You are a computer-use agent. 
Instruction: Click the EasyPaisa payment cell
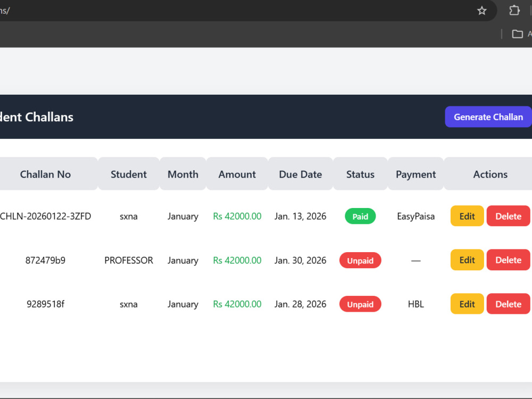pos(415,216)
